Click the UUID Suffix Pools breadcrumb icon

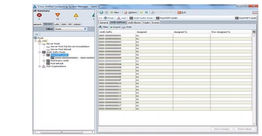pos(131,18)
